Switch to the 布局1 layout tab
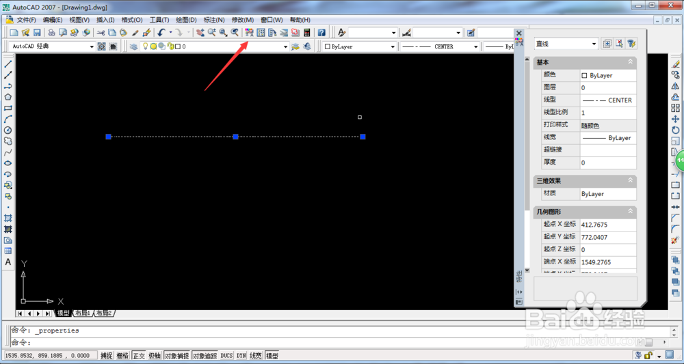Image resolution: width=684 pixels, height=364 pixels. point(83,313)
